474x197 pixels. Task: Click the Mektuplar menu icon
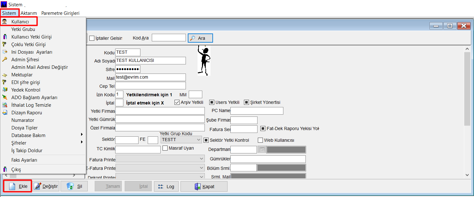(5, 75)
